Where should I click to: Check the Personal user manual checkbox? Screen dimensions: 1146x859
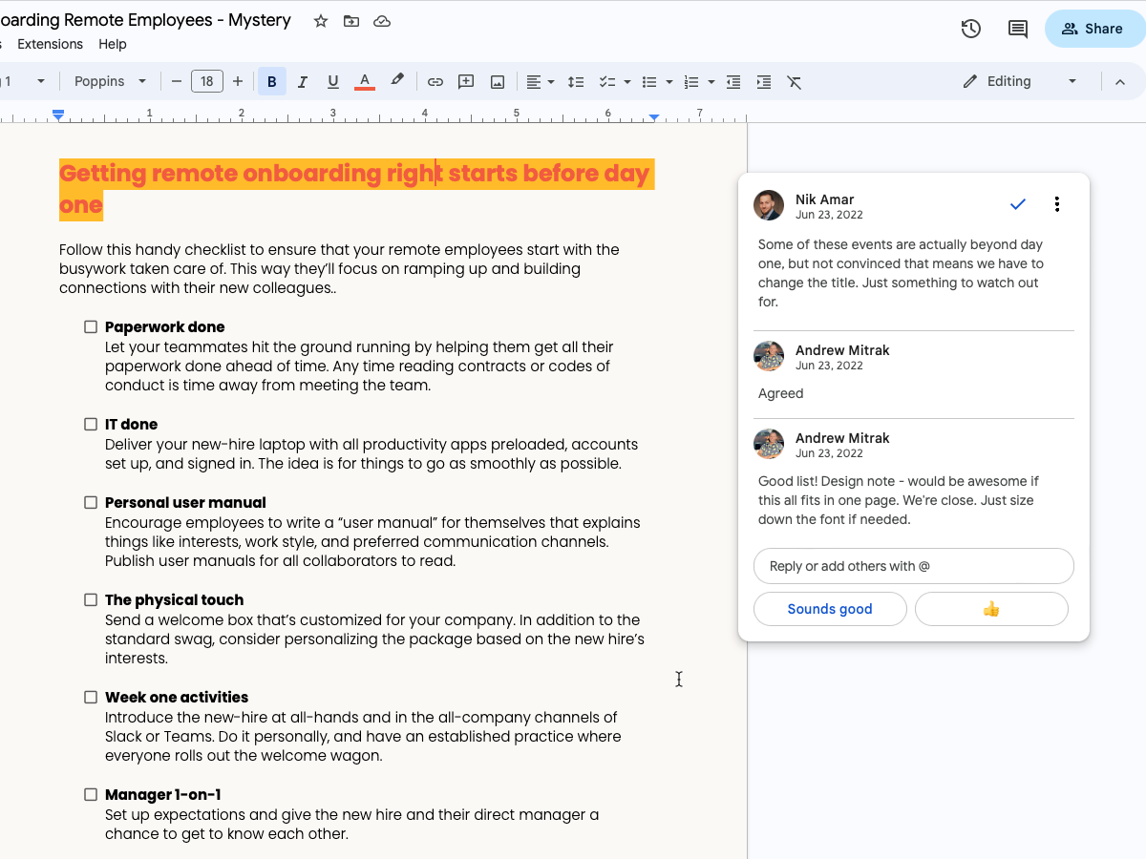91,502
